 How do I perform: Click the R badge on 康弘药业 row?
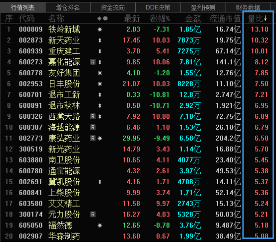pyautogui.click(x=93, y=138)
